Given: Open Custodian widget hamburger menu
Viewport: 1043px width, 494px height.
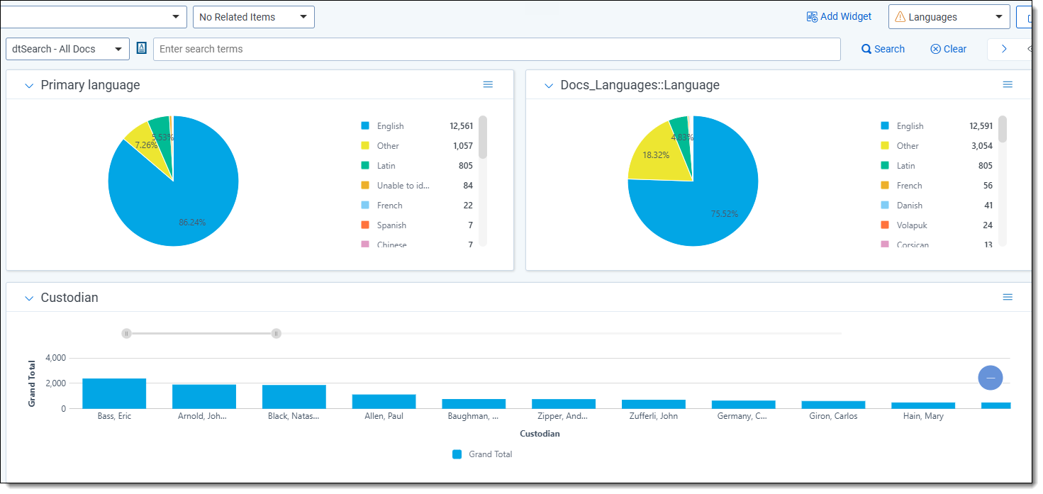Looking at the screenshot, I should pyautogui.click(x=1008, y=297).
